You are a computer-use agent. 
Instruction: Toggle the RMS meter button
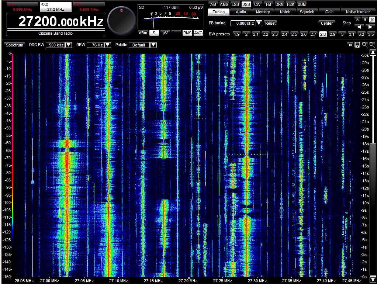click(x=187, y=33)
